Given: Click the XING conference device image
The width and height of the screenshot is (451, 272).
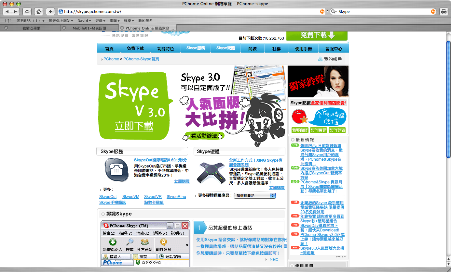Looking at the screenshot, I should point(211,173).
